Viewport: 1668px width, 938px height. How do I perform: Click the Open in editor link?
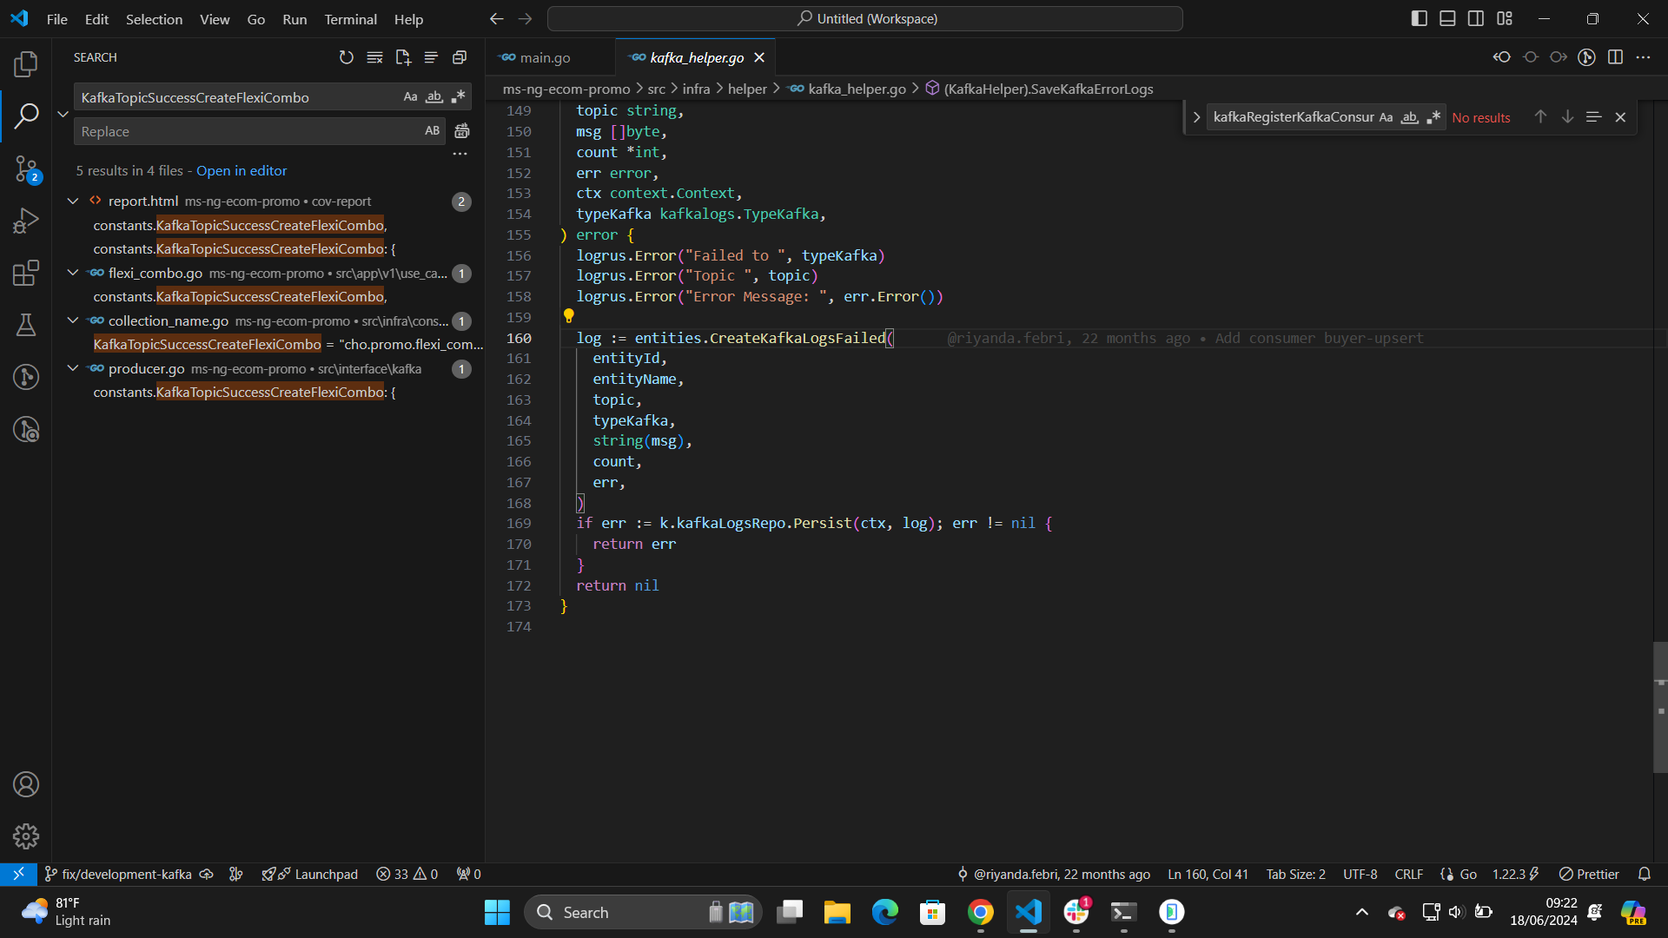click(x=242, y=170)
